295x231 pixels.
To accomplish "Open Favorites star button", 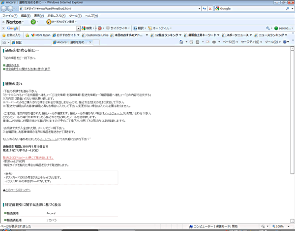I will pos(11,35).
